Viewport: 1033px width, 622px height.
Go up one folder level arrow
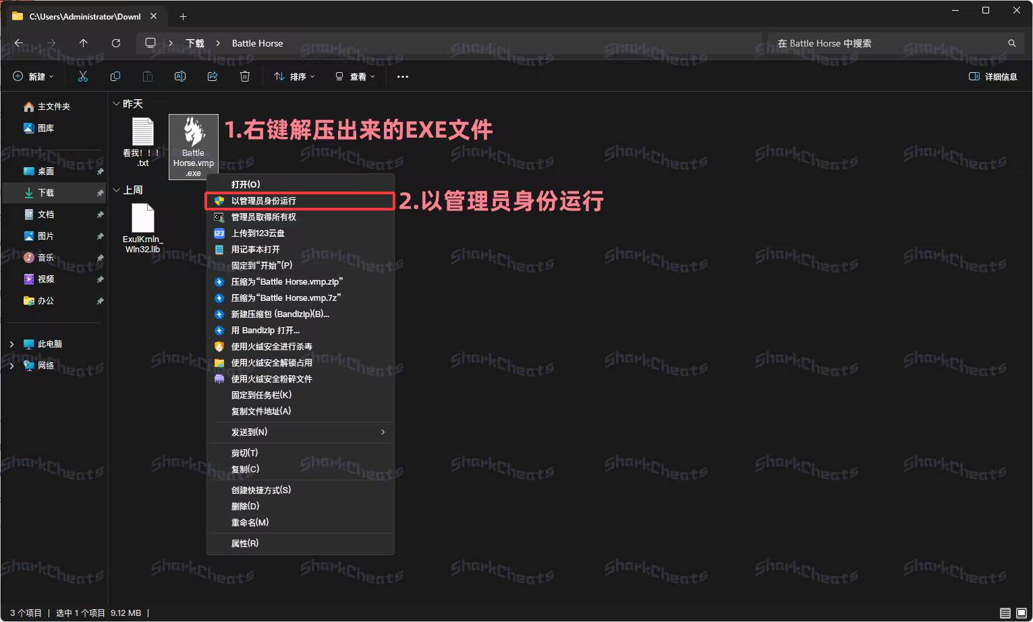(x=84, y=43)
